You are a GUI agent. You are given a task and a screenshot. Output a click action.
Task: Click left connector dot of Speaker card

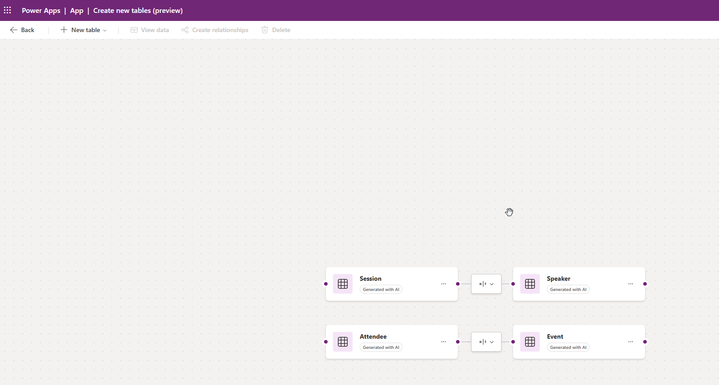pyautogui.click(x=513, y=284)
